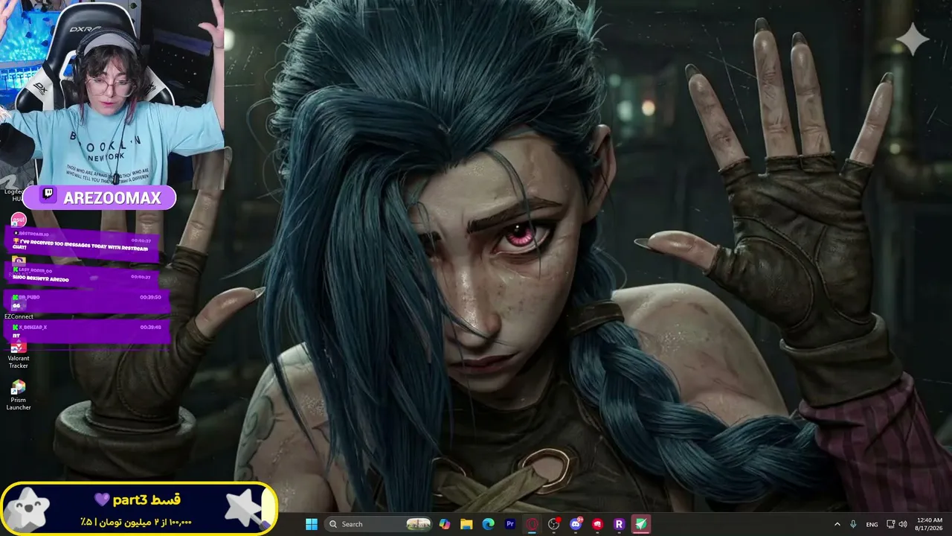The width and height of the screenshot is (952, 536).
Task: Change the ENG input language
Action: (872, 524)
